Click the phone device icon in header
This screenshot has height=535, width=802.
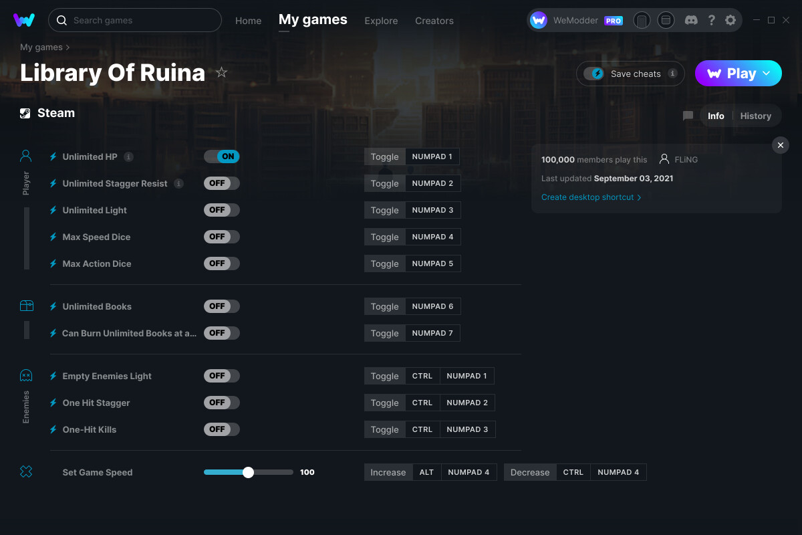coord(642,20)
